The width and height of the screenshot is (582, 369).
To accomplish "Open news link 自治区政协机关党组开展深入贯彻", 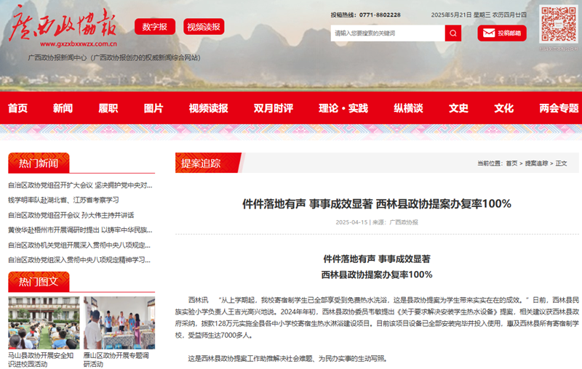I will [79, 245].
